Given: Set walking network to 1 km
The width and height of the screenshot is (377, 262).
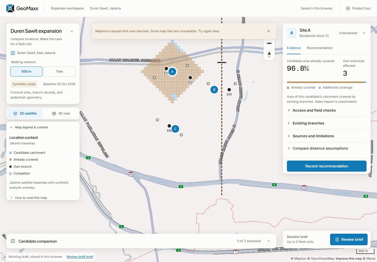Looking at the screenshot, I should coord(59,72).
